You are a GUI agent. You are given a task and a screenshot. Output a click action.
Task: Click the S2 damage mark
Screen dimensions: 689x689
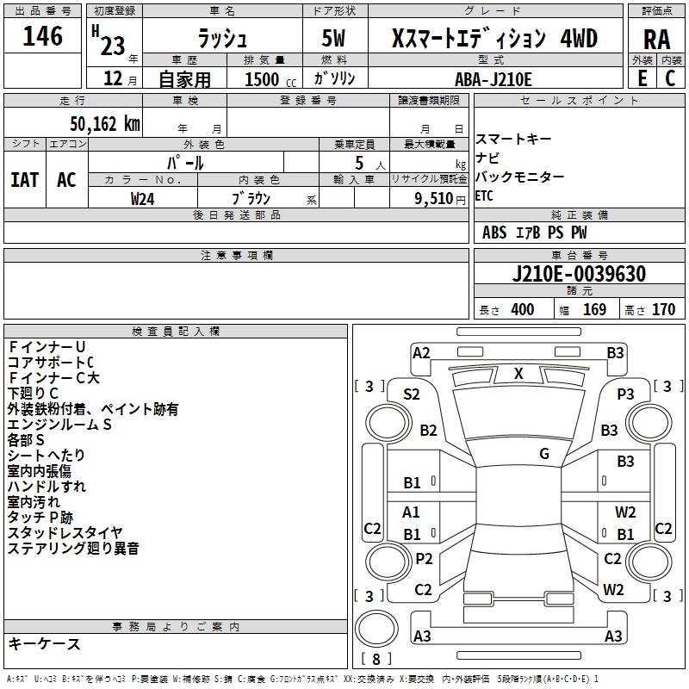[412, 394]
